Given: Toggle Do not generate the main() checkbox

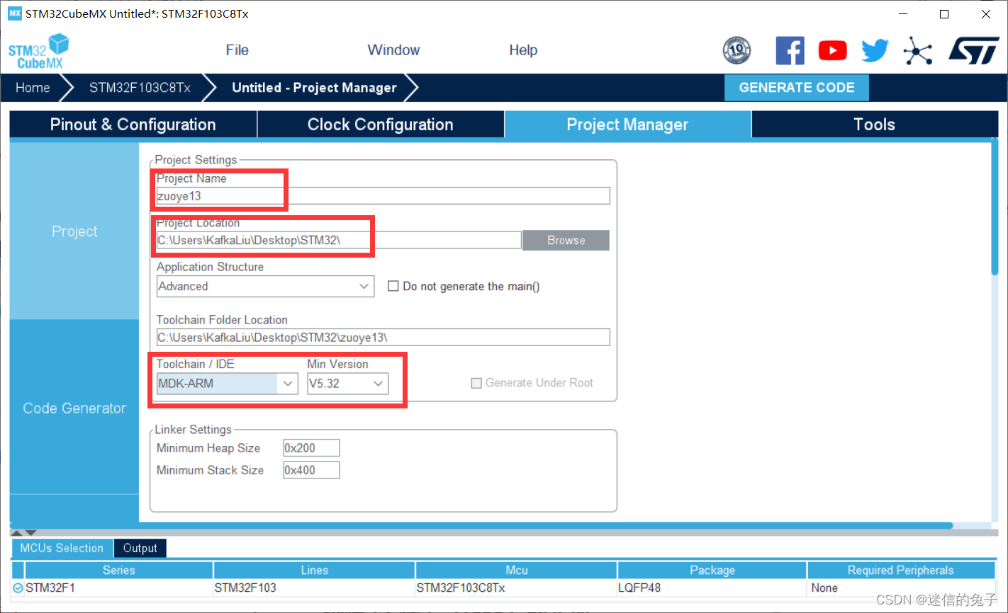Looking at the screenshot, I should (x=393, y=286).
